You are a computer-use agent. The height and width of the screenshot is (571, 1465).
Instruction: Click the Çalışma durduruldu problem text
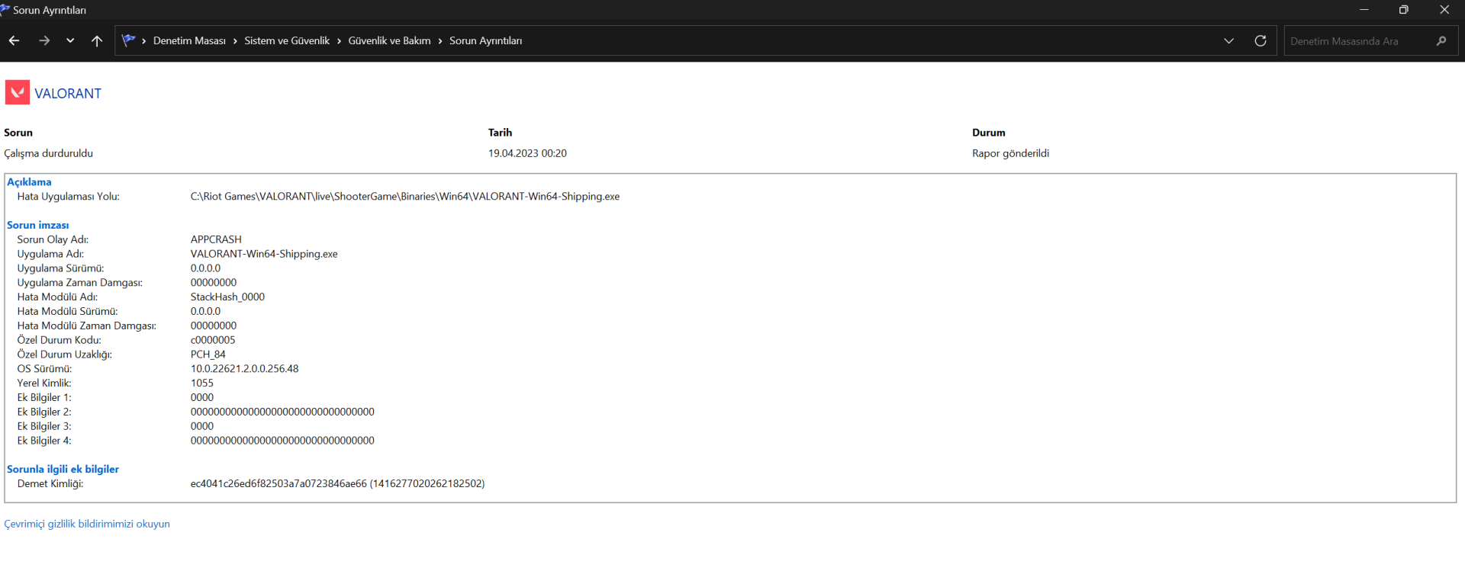click(48, 153)
